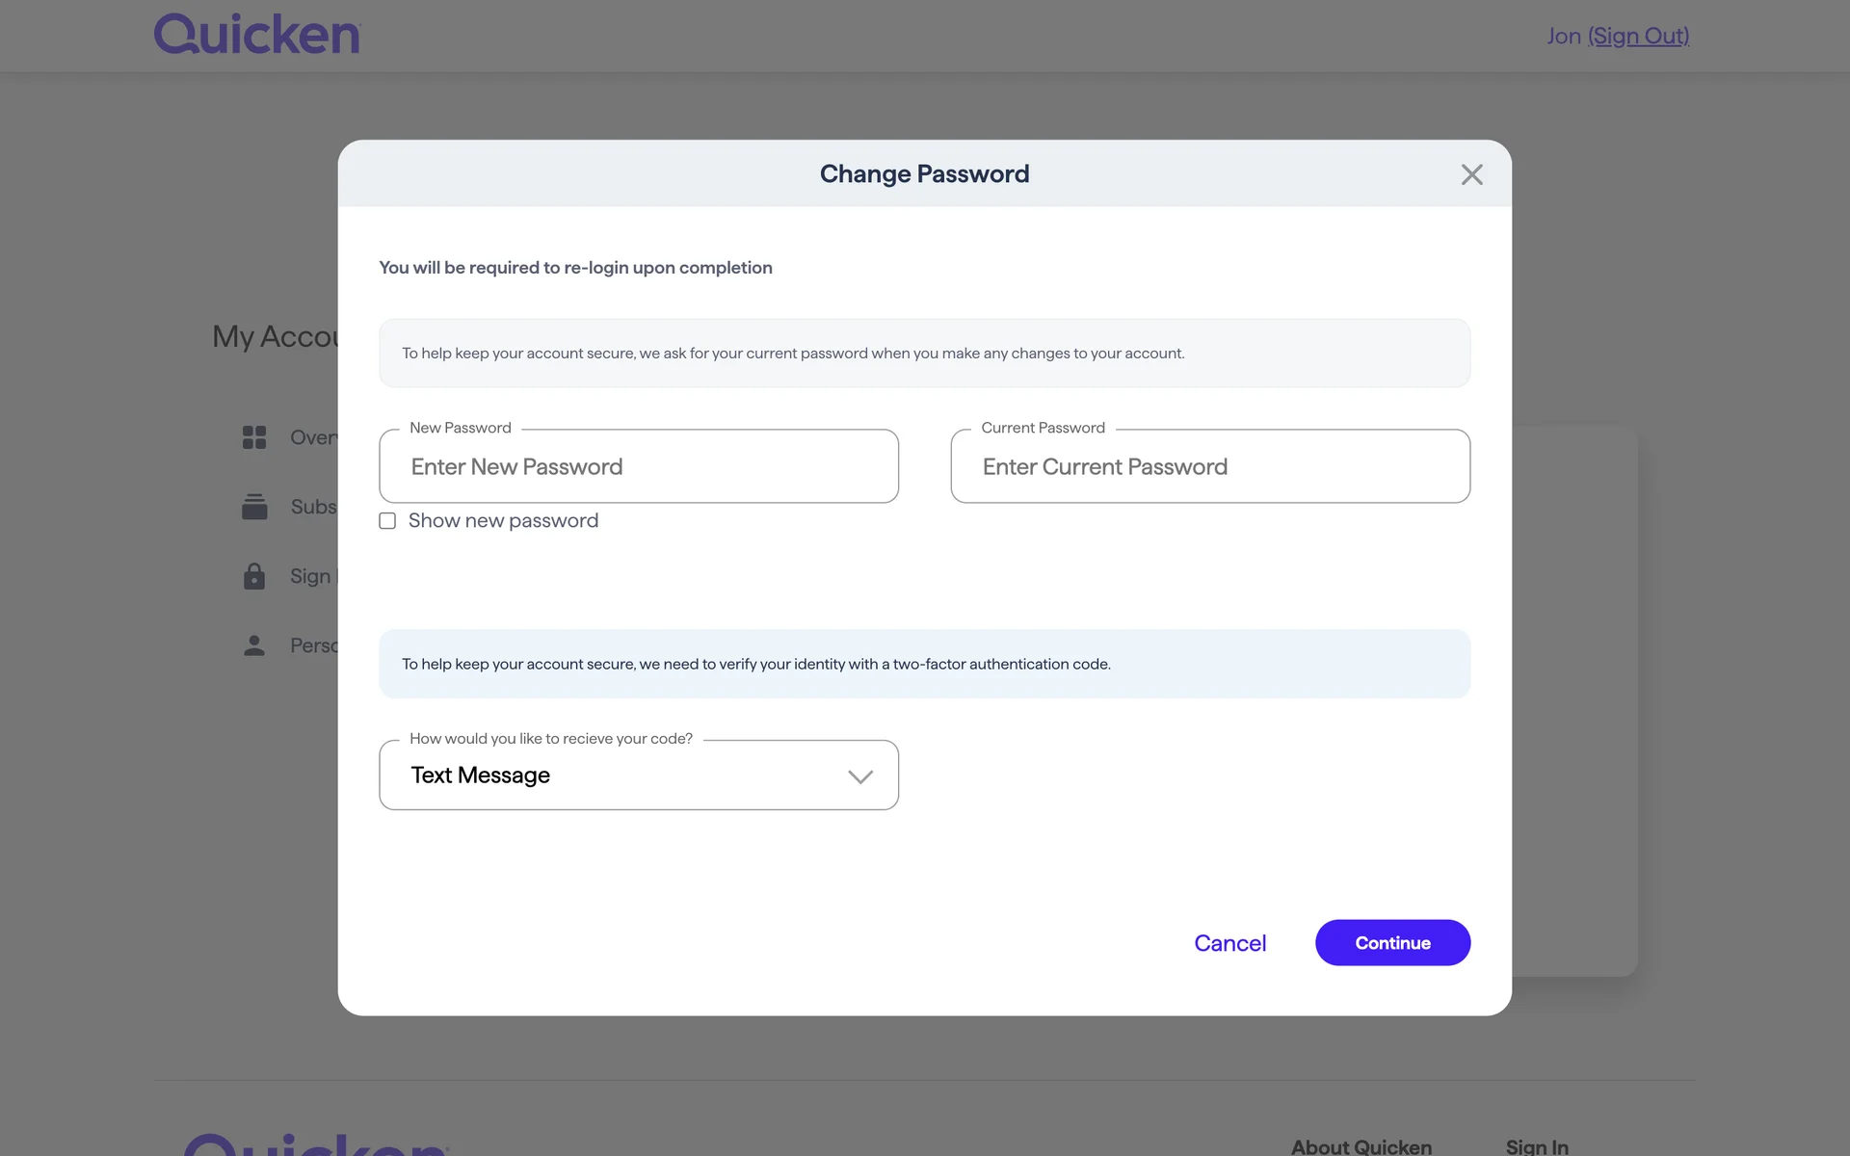
Task: Click the Quicken logo in the footer
Action: [316, 1144]
